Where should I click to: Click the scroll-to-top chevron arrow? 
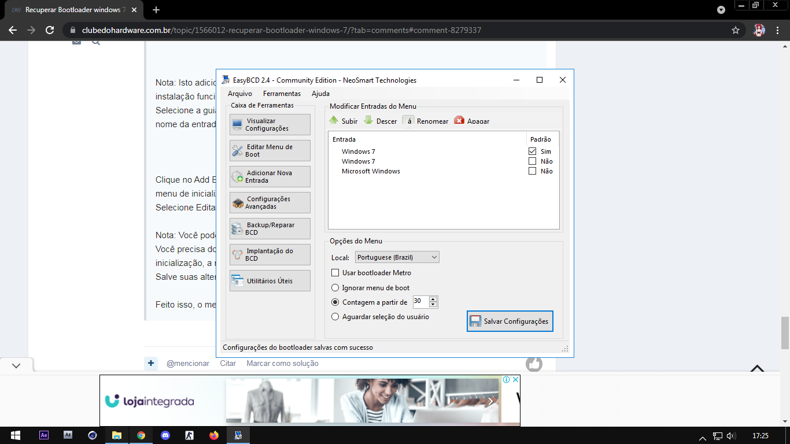point(757,368)
